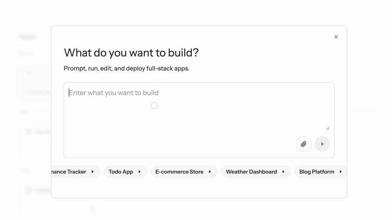The height and width of the screenshot is (220, 392).
Task: Click the arrow on Finance Tracker chip
Action: [92, 172]
